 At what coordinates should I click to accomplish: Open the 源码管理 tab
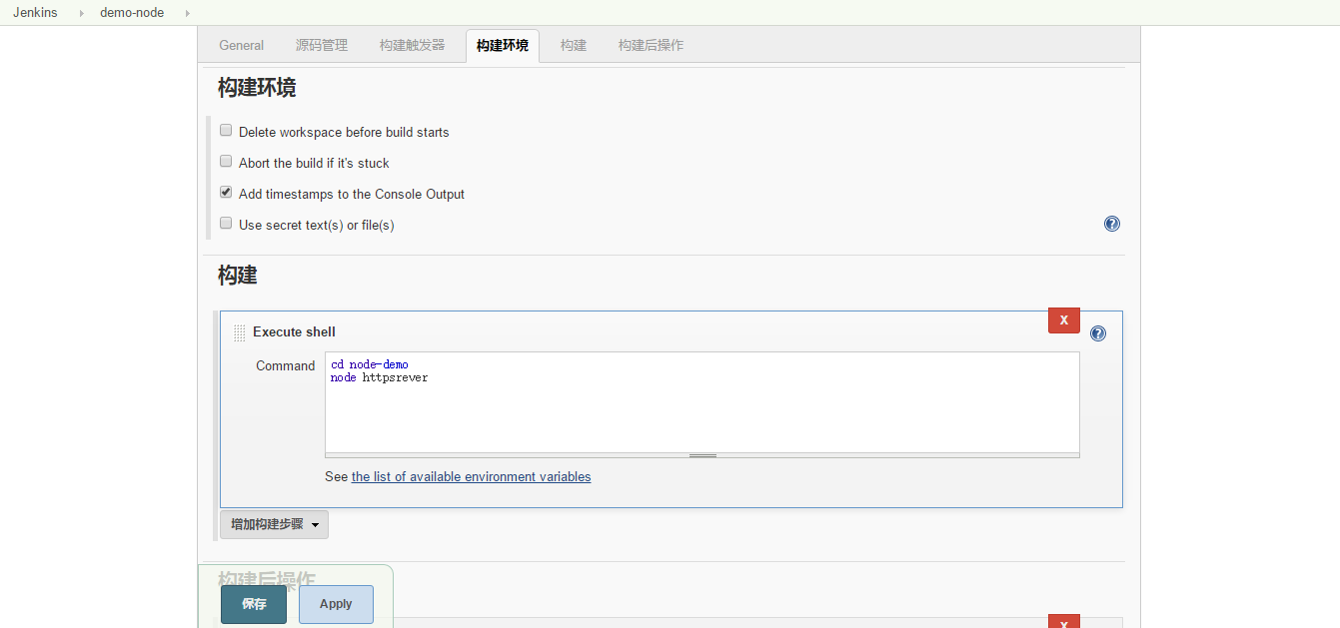click(x=322, y=45)
